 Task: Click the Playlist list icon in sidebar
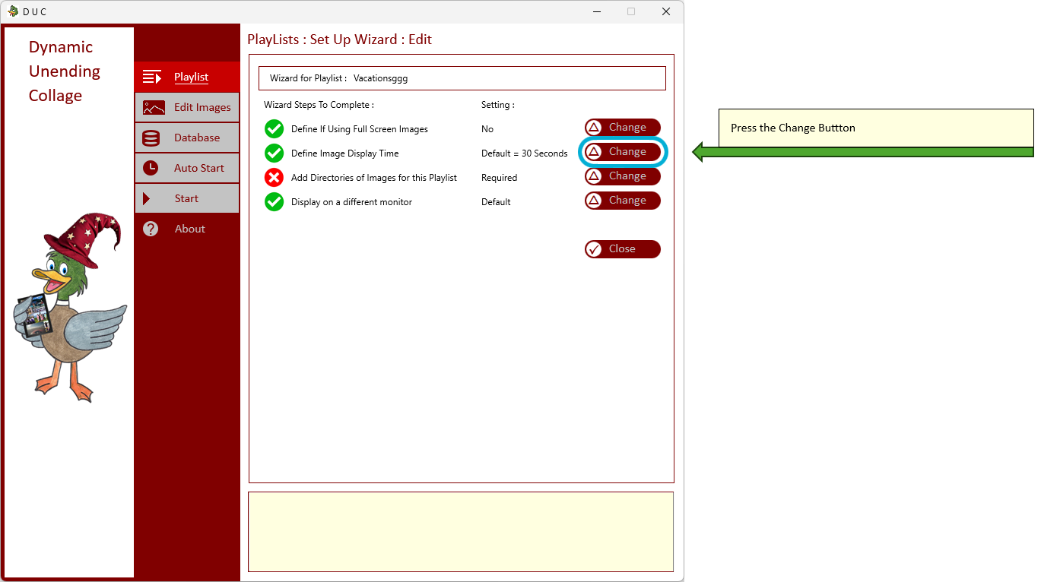152,77
